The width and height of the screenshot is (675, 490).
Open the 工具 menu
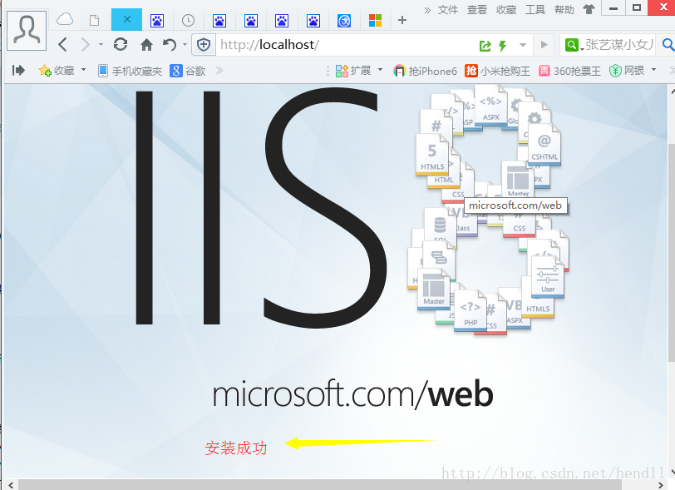(535, 9)
